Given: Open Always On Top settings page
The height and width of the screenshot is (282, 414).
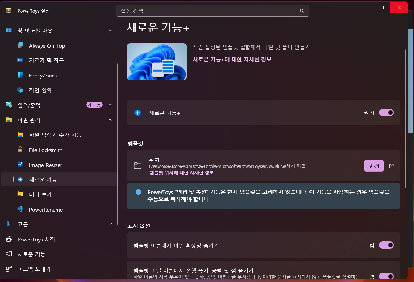Looking at the screenshot, I should point(59,45).
